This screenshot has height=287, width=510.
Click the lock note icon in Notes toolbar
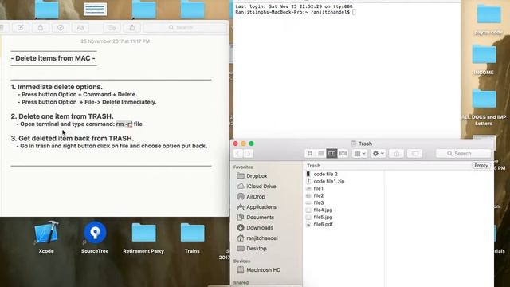(x=41, y=28)
